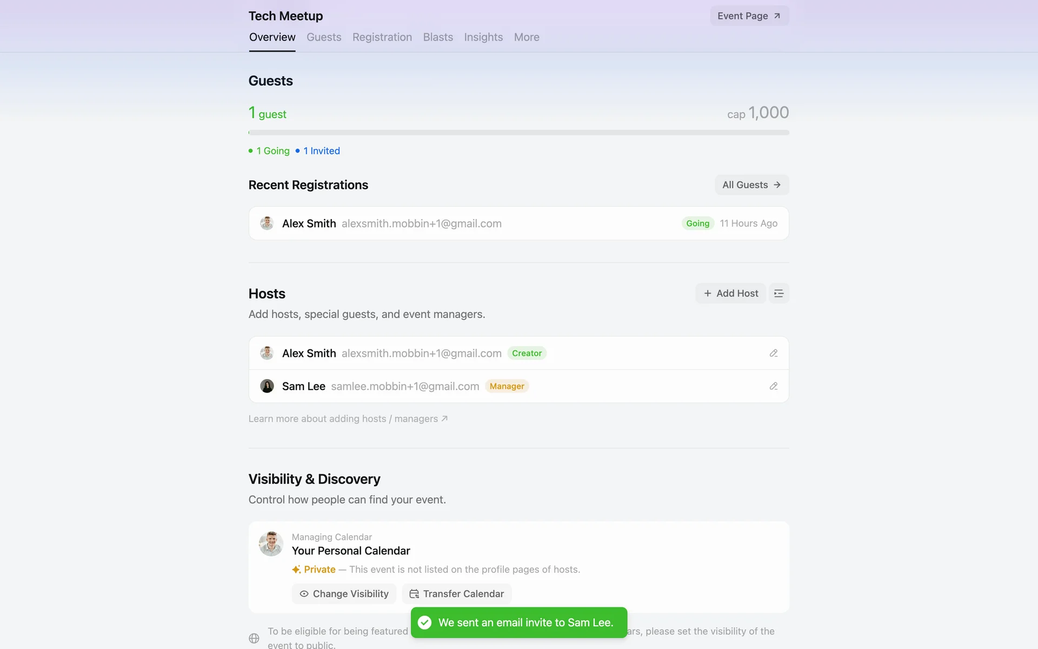Click the Alex Smith avatar in Hosts

click(x=267, y=353)
